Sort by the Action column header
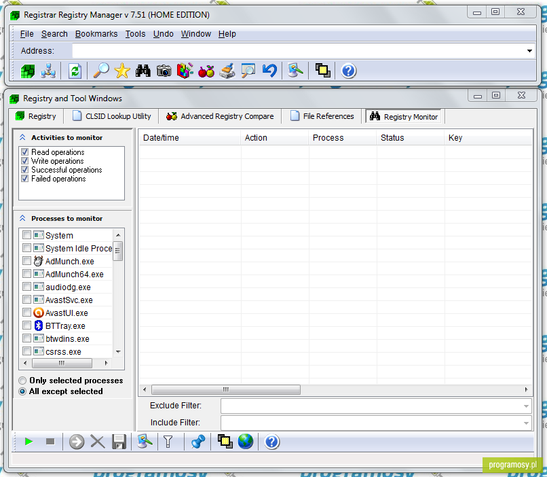The width and height of the screenshot is (547, 477). click(275, 138)
